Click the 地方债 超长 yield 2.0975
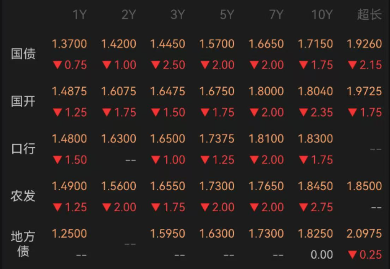 pos(364,233)
